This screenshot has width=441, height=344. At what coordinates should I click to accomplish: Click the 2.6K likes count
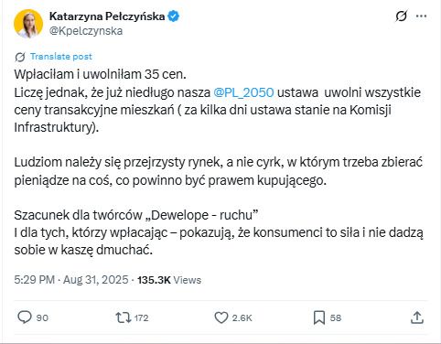(x=242, y=317)
